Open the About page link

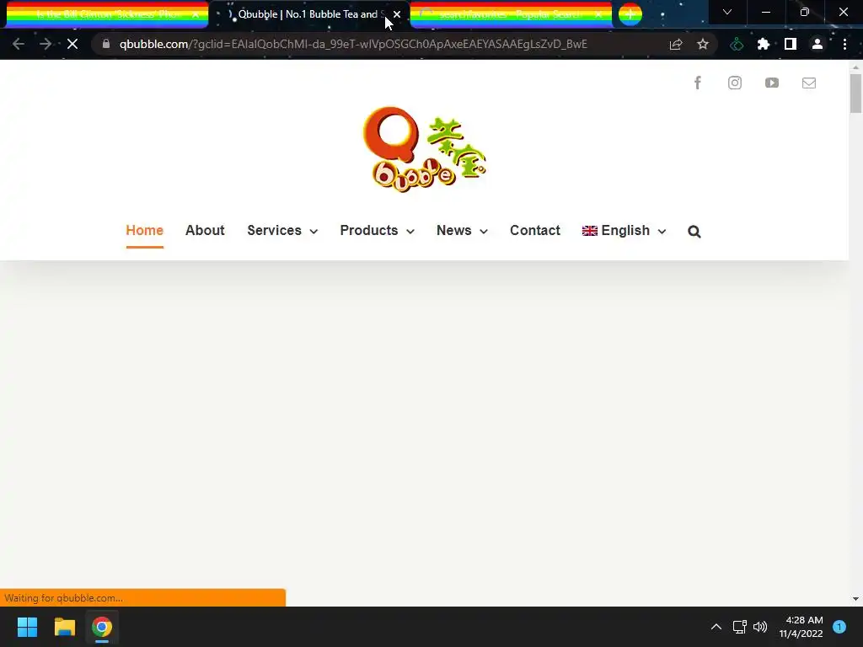pos(205,231)
